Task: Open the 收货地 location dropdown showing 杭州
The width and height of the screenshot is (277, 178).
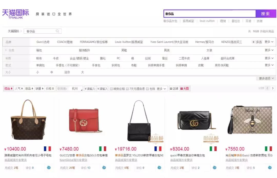Action: point(74,89)
